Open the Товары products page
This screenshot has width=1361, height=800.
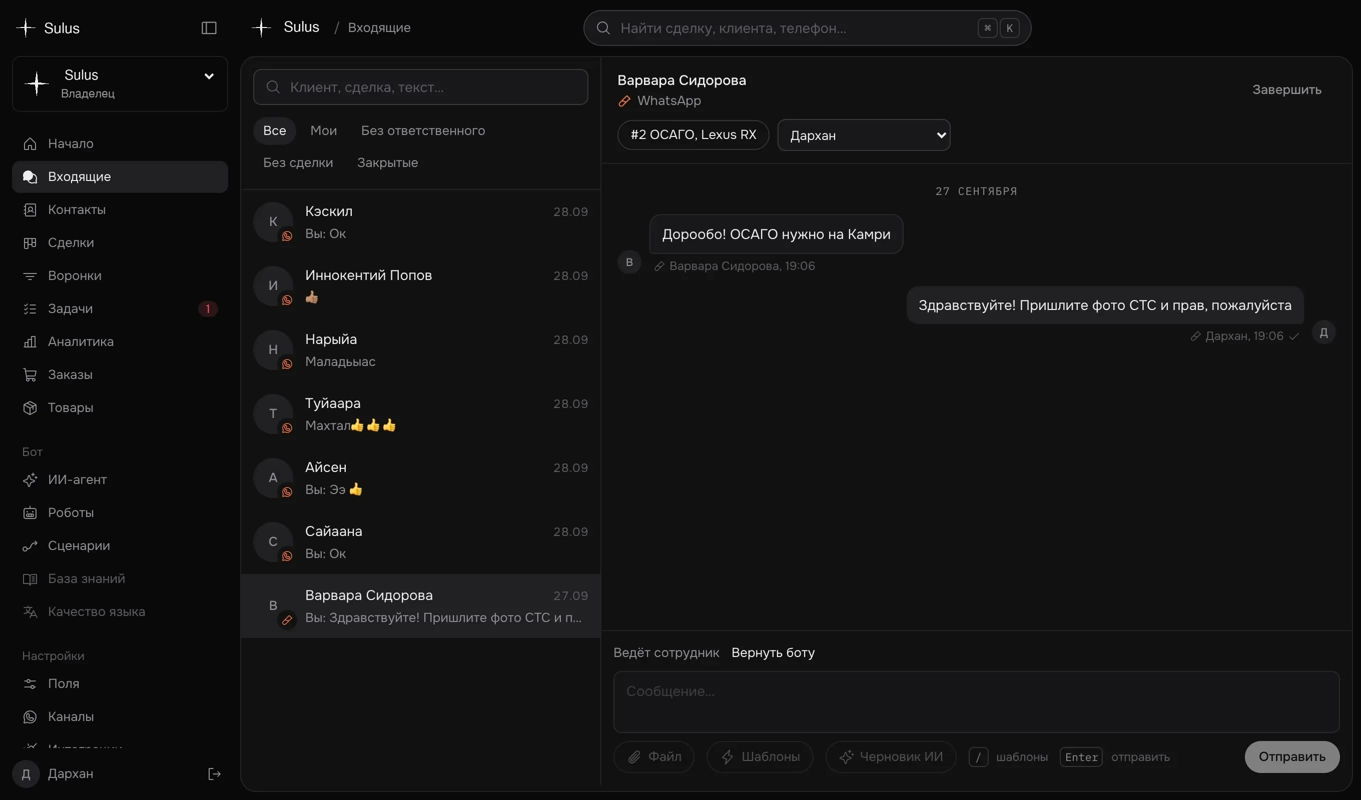(120, 407)
